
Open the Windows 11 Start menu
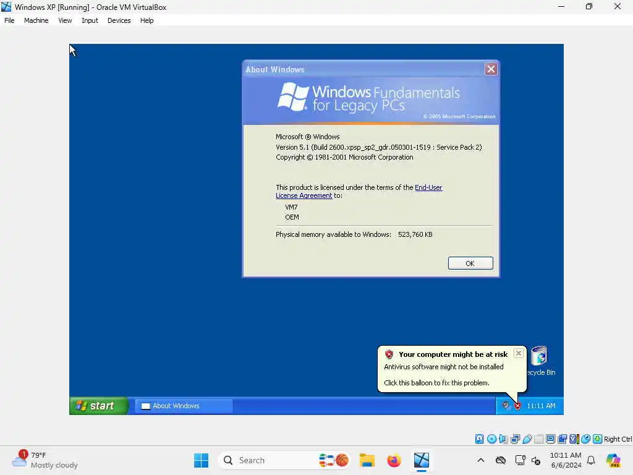coord(201,460)
